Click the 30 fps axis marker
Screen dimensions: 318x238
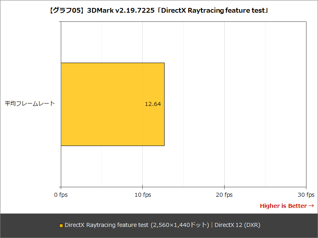305,195
